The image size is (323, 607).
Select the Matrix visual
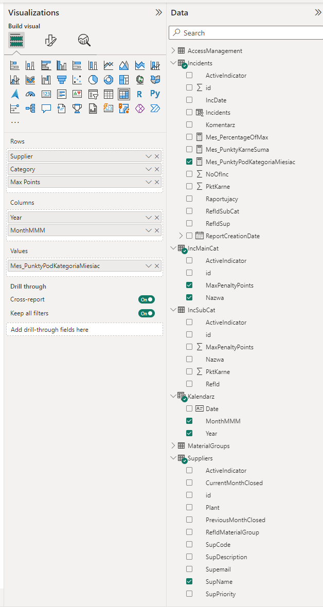(124, 94)
